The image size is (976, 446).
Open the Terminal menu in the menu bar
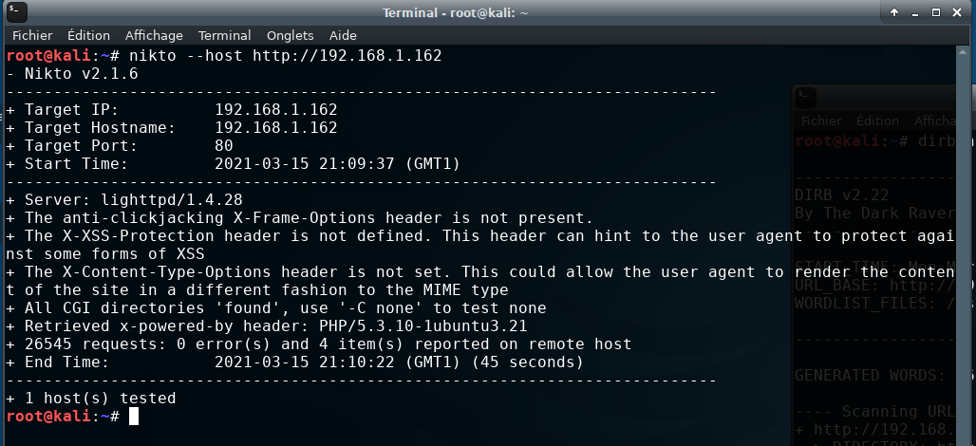(x=225, y=35)
